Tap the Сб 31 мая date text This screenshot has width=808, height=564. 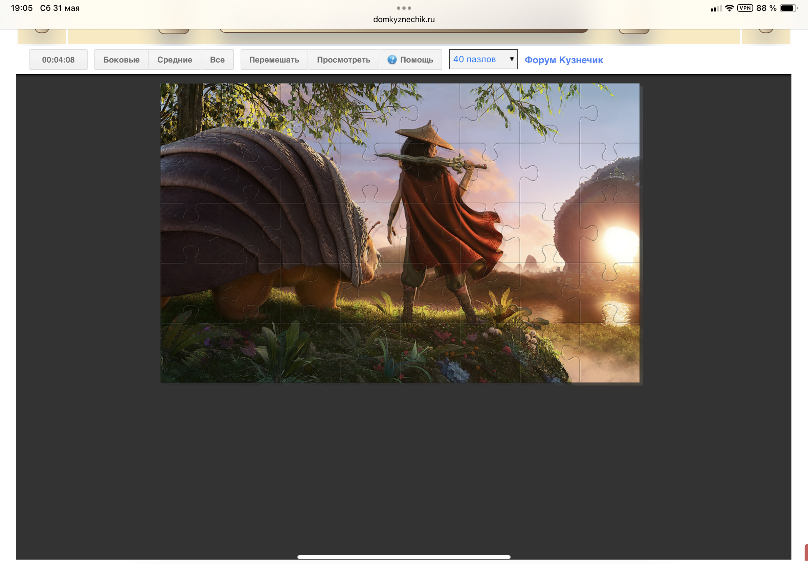[60, 8]
